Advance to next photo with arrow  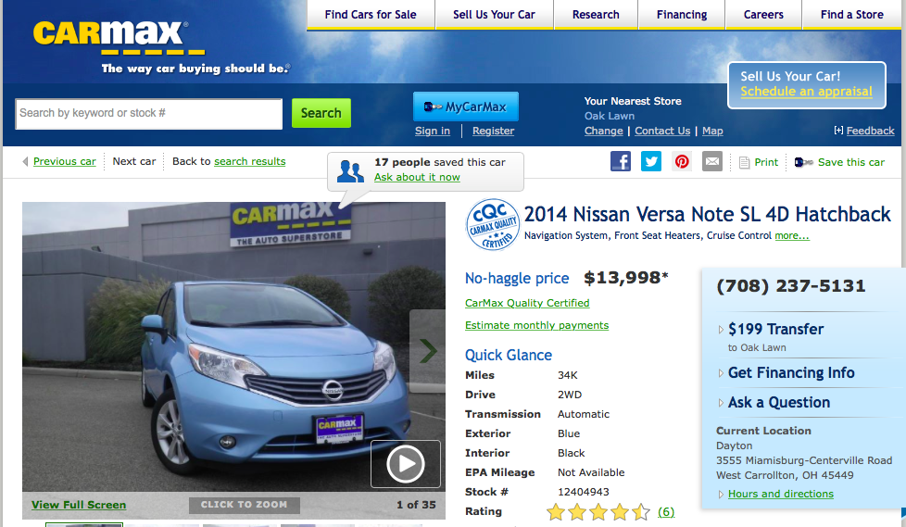[427, 351]
